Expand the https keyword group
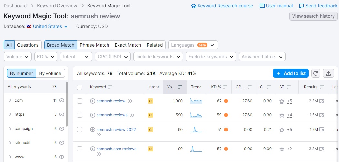Image resolution: width=339 pixels, height=162 pixels. (x=10, y=114)
